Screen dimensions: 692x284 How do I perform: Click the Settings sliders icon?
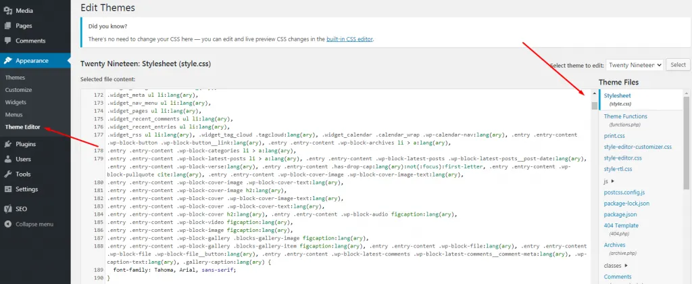[x=8, y=189]
